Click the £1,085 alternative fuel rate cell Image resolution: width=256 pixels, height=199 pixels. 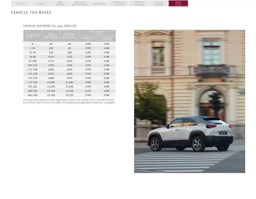click(69, 82)
